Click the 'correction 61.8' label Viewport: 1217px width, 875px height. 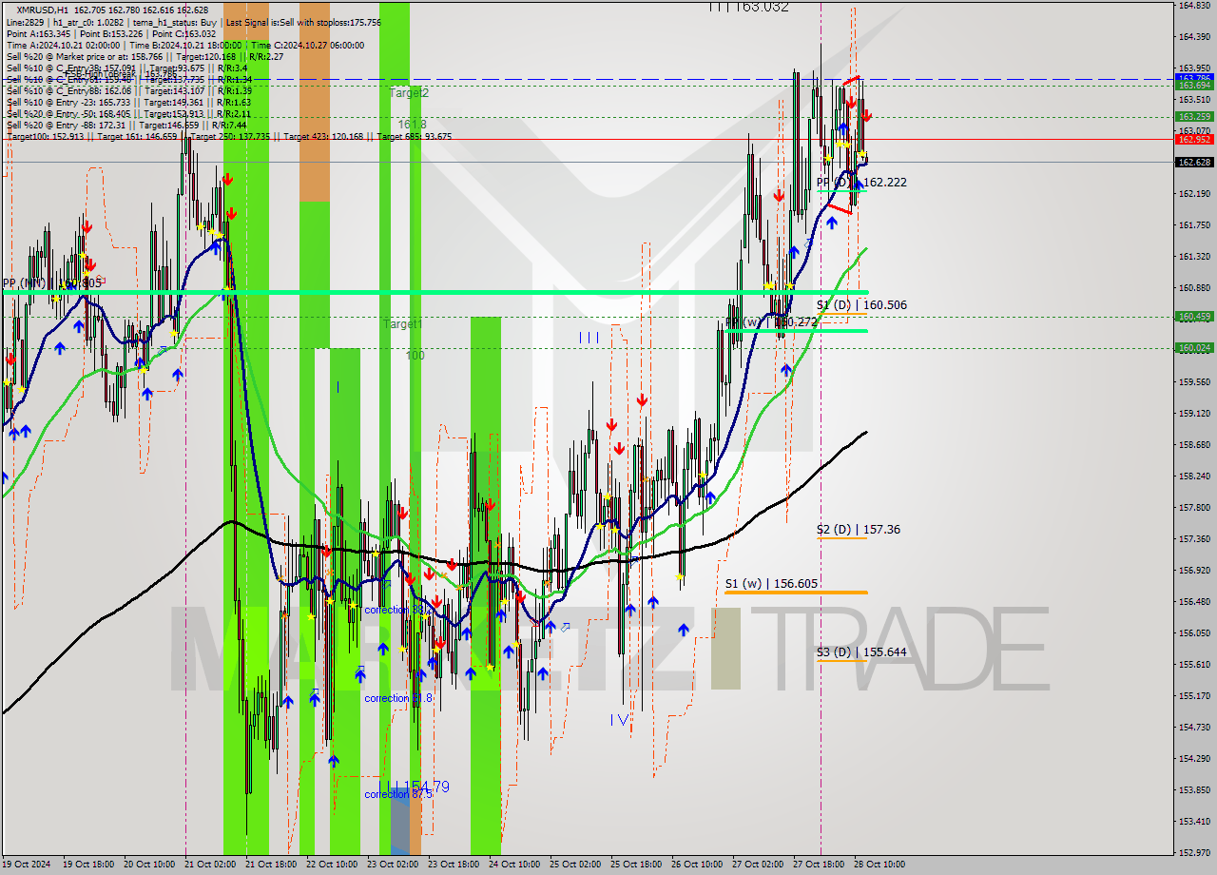(x=398, y=698)
